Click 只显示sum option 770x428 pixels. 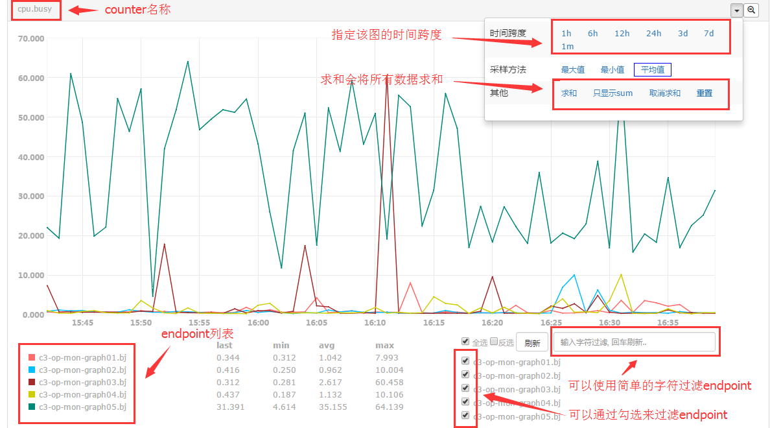coord(612,93)
